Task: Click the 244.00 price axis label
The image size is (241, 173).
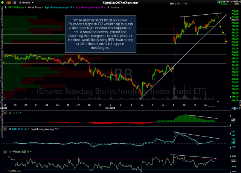Action: pyautogui.click(x=235, y=100)
